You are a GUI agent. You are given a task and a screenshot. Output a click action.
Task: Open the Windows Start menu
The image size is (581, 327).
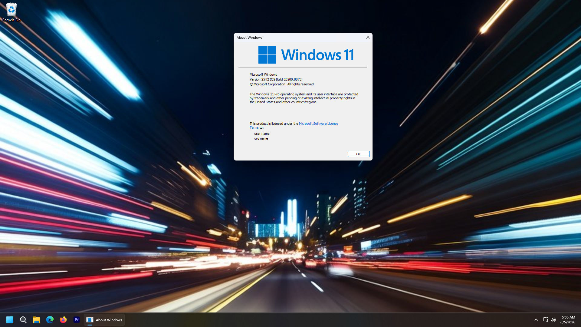click(x=10, y=320)
